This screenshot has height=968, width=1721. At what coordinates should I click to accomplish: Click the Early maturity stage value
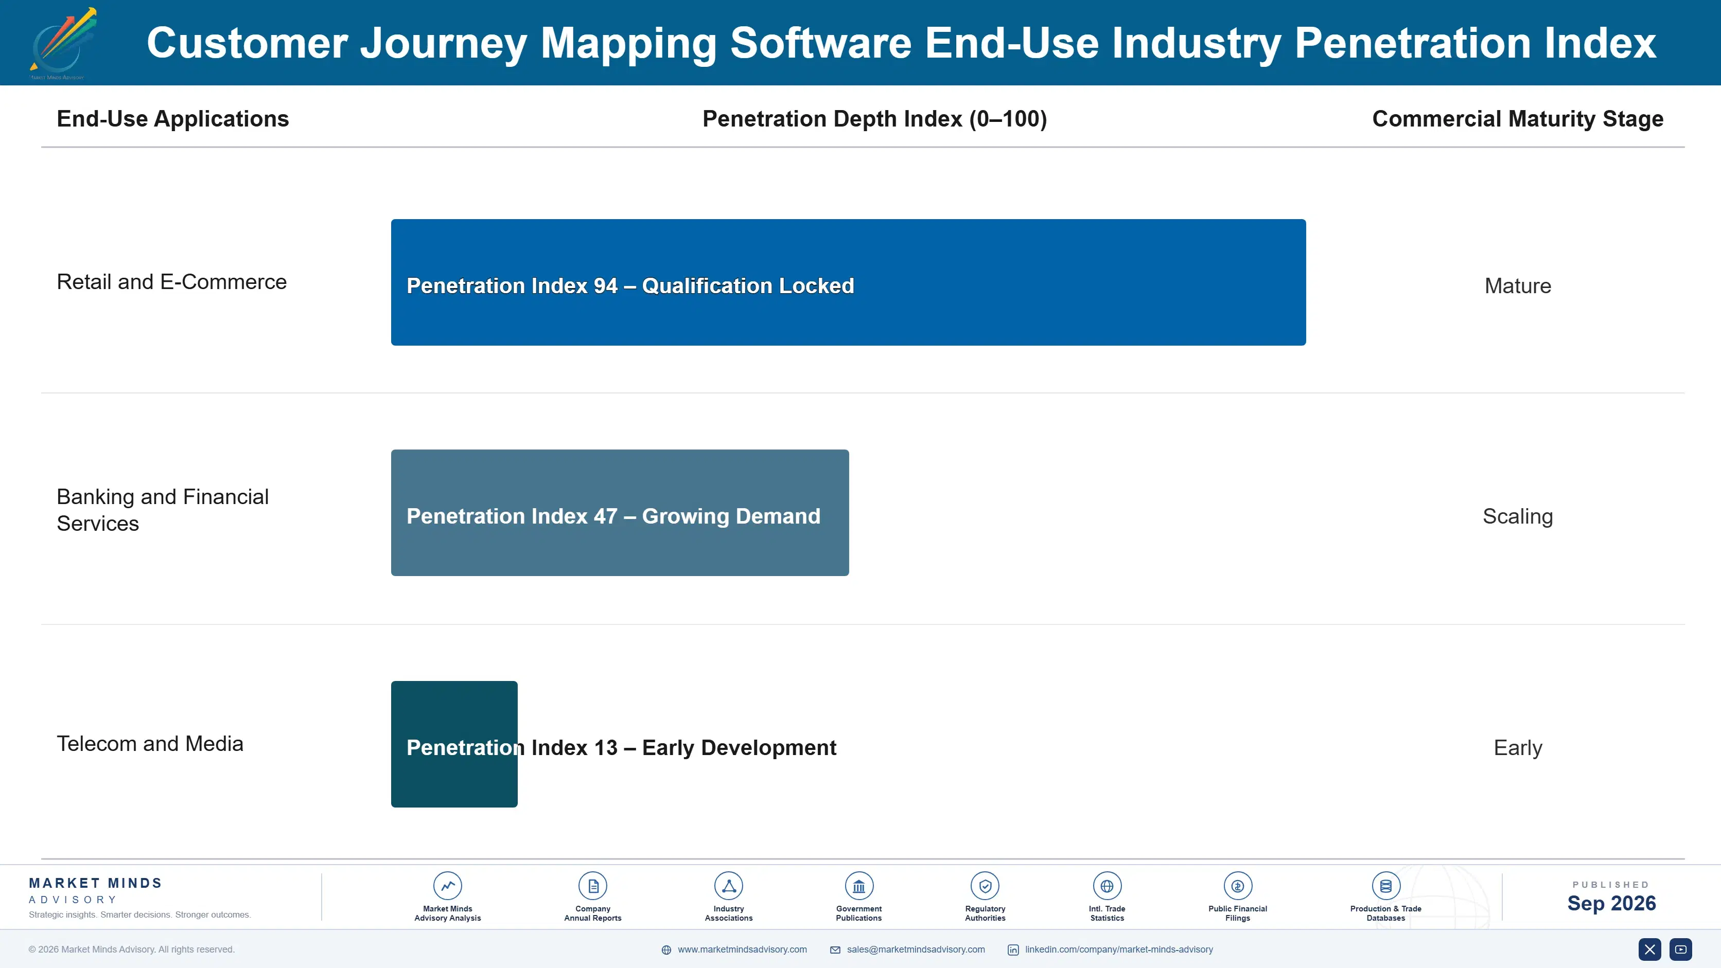coord(1517,748)
